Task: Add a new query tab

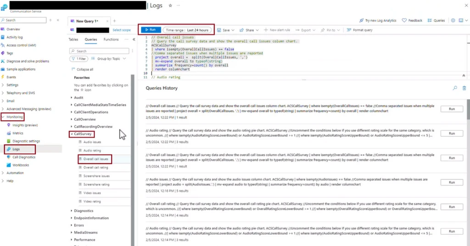Action: (x=114, y=21)
